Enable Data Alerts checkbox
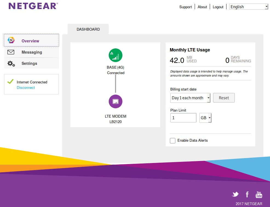This screenshot has height=207, width=270. click(x=173, y=141)
